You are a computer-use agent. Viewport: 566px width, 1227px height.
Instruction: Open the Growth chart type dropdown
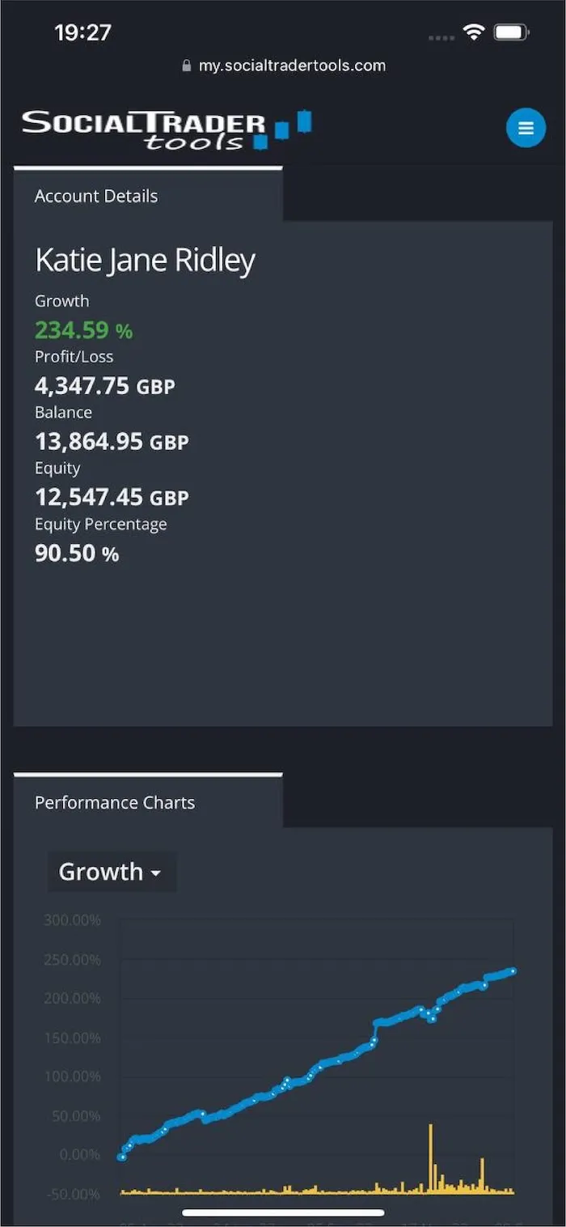click(112, 872)
